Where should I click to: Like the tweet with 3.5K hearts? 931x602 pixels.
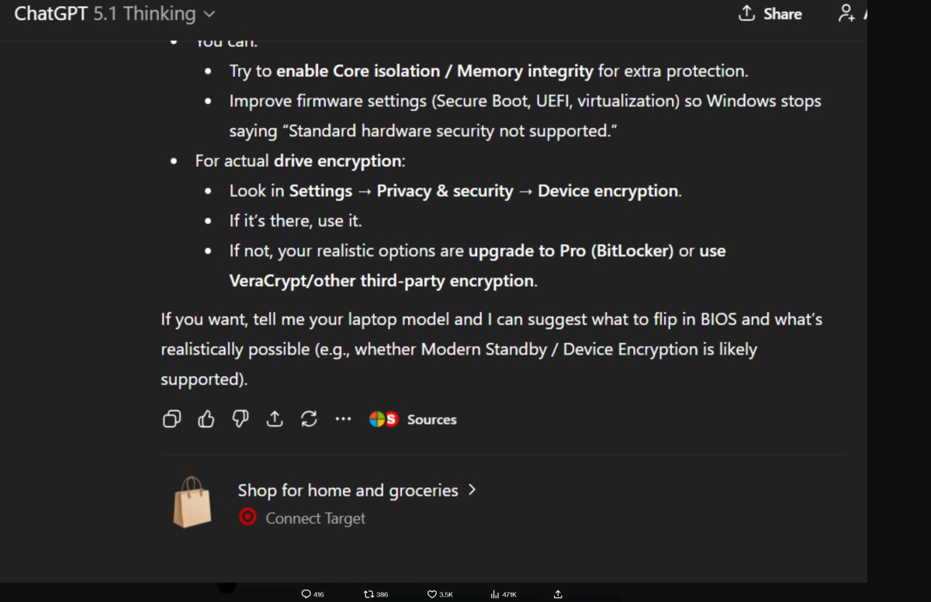coord(432,594)
